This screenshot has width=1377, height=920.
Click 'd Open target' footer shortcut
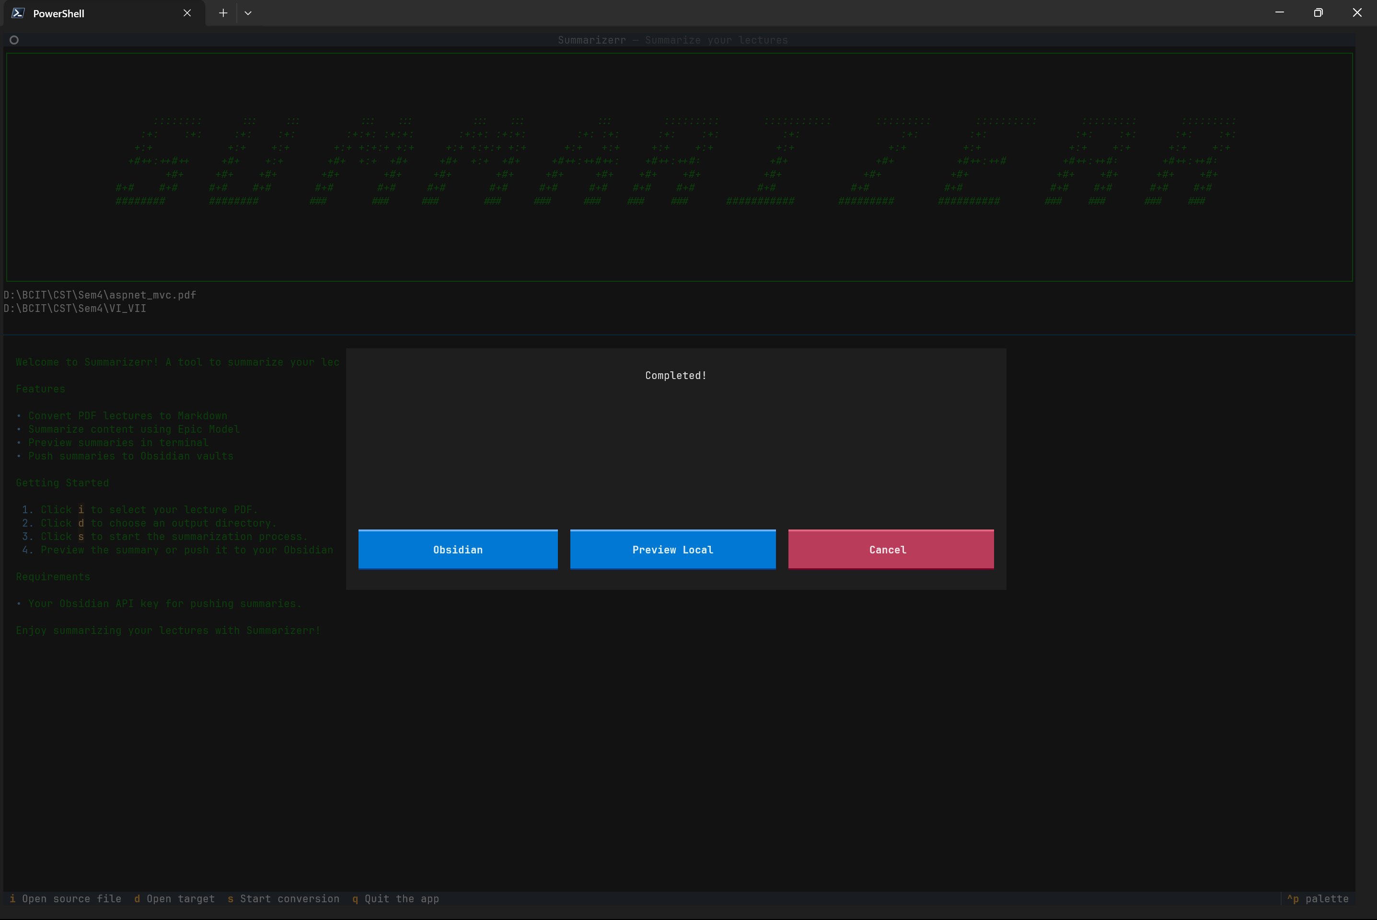tap(174, 898)
